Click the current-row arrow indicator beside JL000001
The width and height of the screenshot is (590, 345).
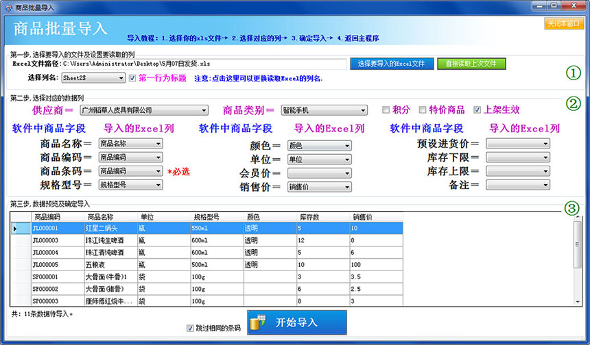tap(15, 228)
